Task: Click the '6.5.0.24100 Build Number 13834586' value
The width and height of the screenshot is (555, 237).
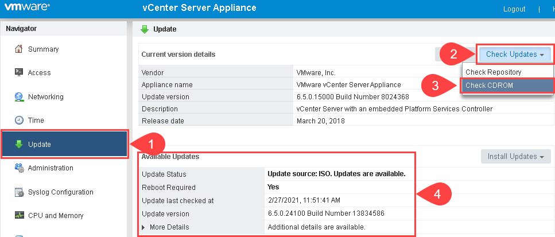Action: click(327, 213)
